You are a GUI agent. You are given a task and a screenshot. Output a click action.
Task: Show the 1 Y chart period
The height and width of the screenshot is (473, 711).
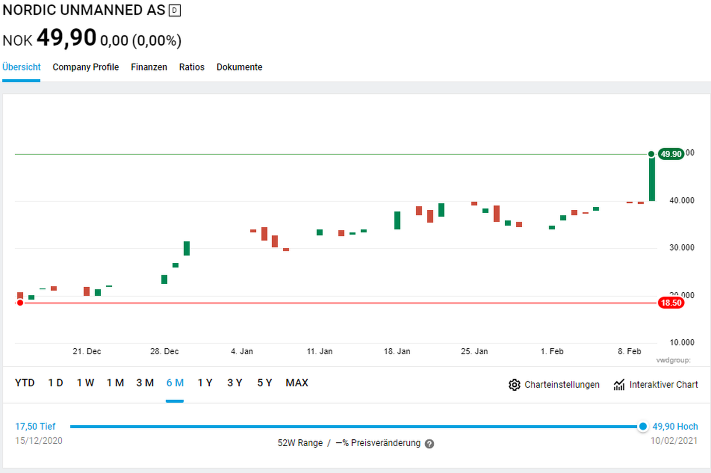click(205, 383)
